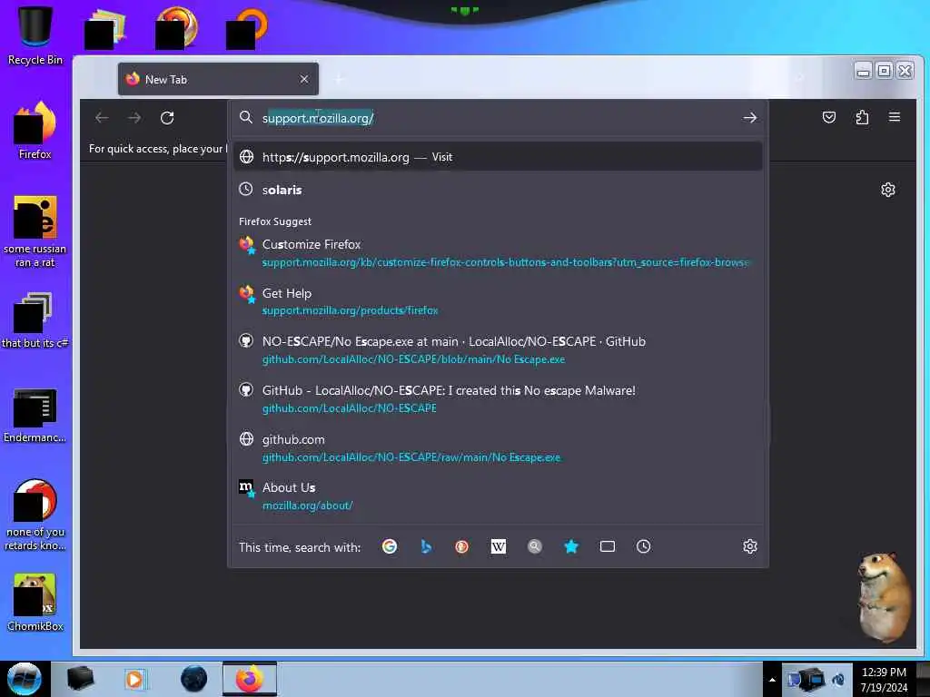Open the Recycle Bin desktop icon
Viewport: 930px width, 697px height.
click(x=35, y=34)
